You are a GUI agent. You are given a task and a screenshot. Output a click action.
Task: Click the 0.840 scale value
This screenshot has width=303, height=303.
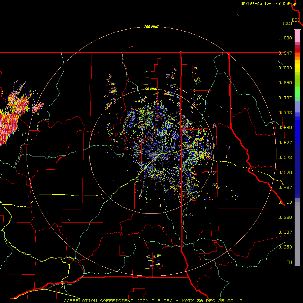(x=285, y=83)
